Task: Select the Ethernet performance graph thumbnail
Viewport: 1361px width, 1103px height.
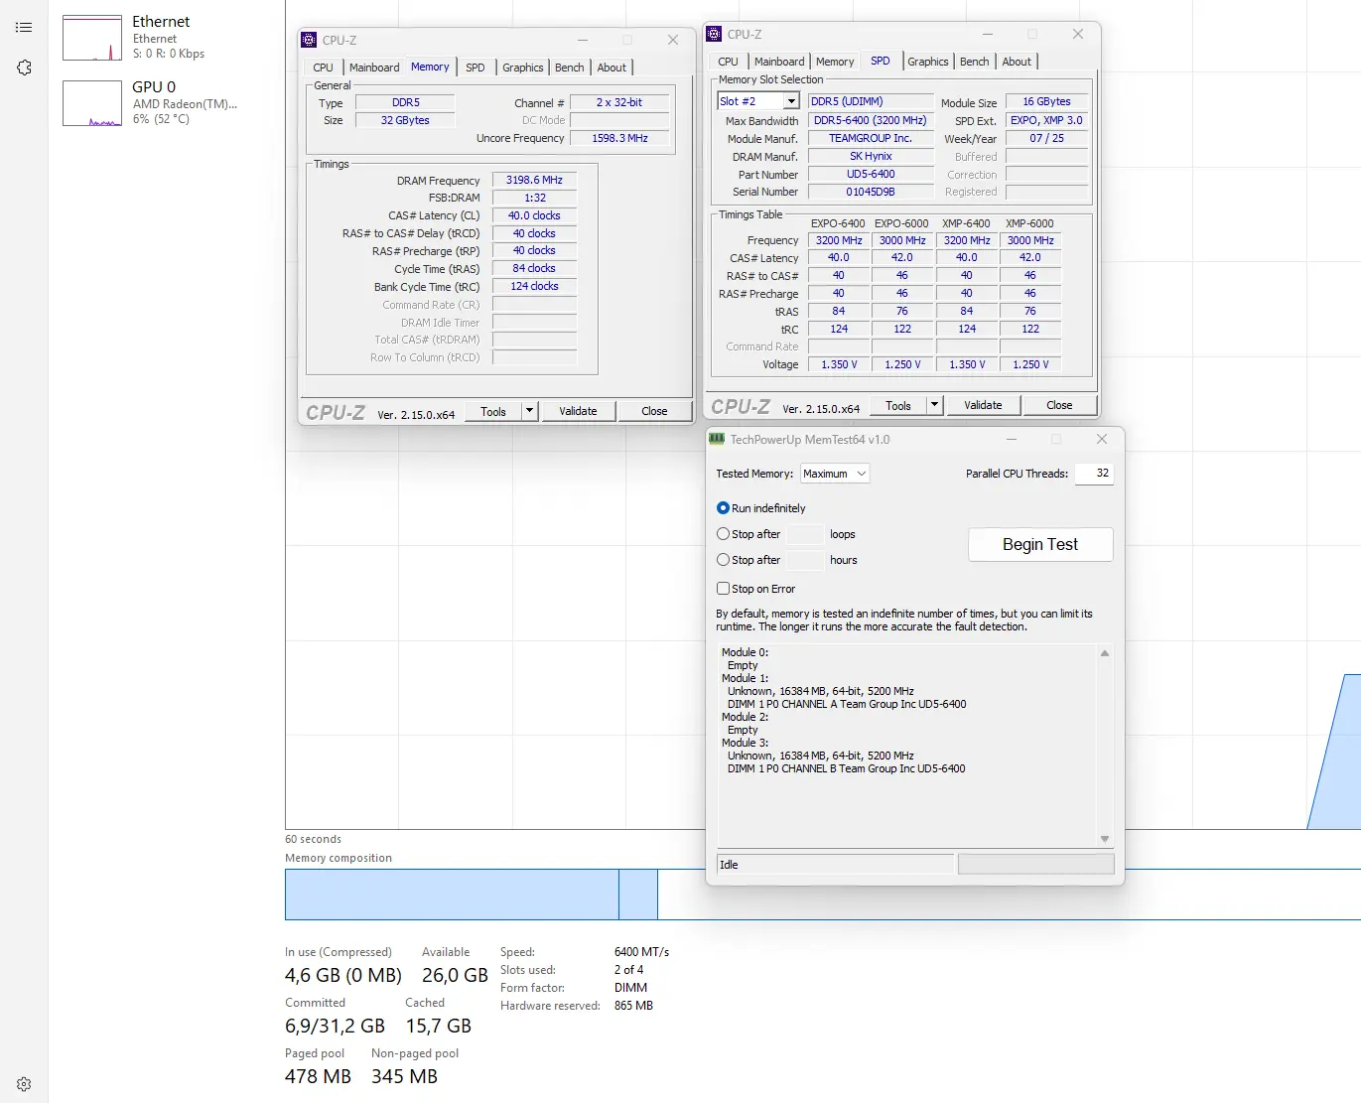Action: coord(91,38)
